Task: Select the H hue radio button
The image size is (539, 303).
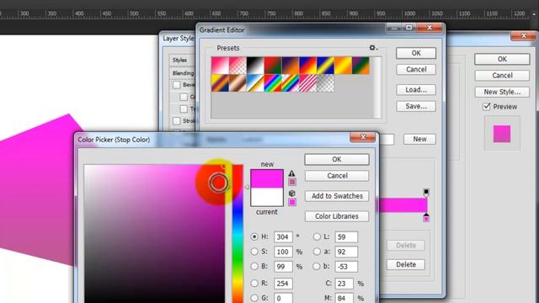Action: pos(254,237)
